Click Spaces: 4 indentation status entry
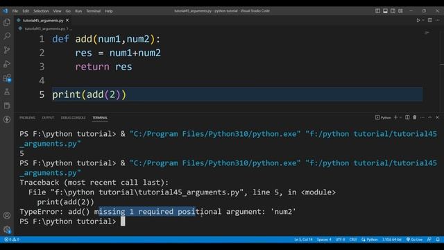This screenshot has width=444, height=250. [324, 240]
